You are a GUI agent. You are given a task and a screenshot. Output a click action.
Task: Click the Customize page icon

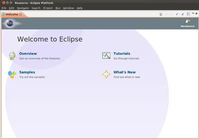click(188, 14)
